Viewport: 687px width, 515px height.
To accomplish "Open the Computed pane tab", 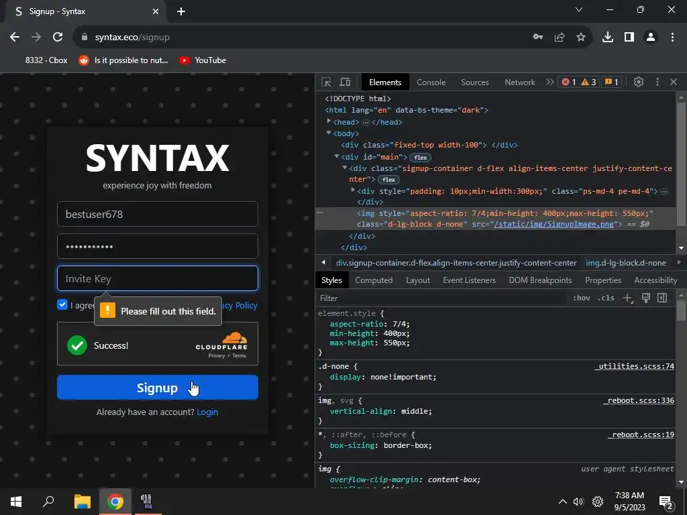I will 374,280.
